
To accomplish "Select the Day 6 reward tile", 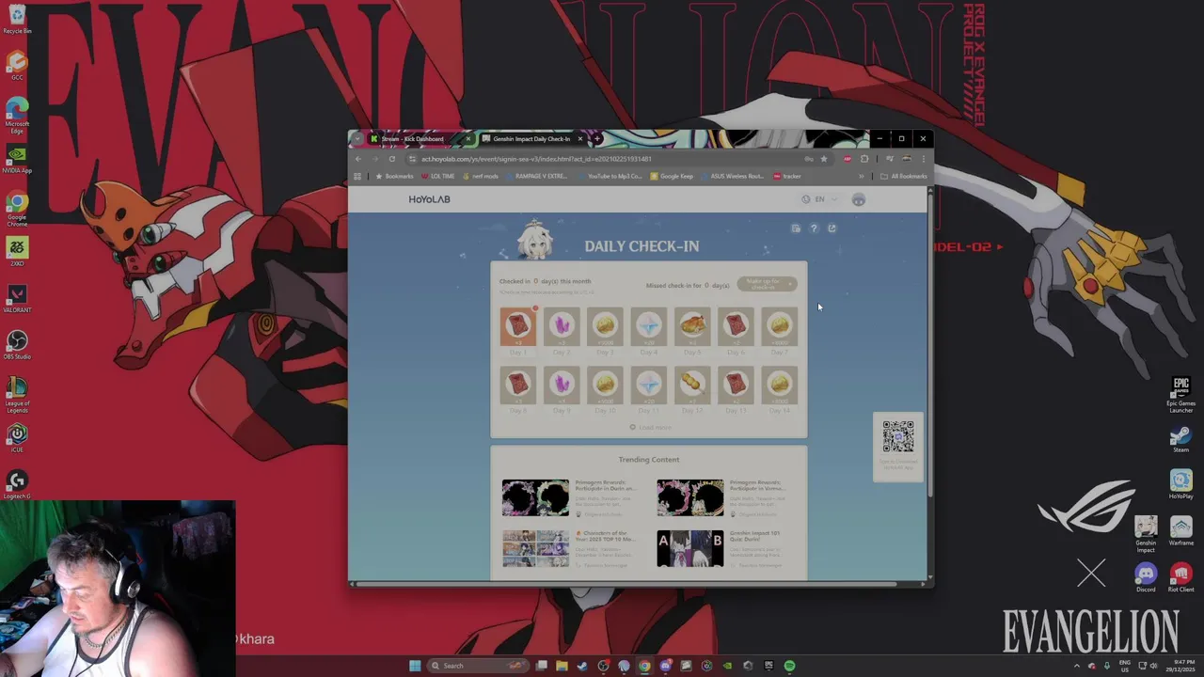I will coord(736,326).
